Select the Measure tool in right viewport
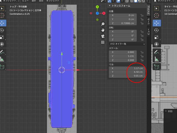The image size is (177, 133). (157, 59)
